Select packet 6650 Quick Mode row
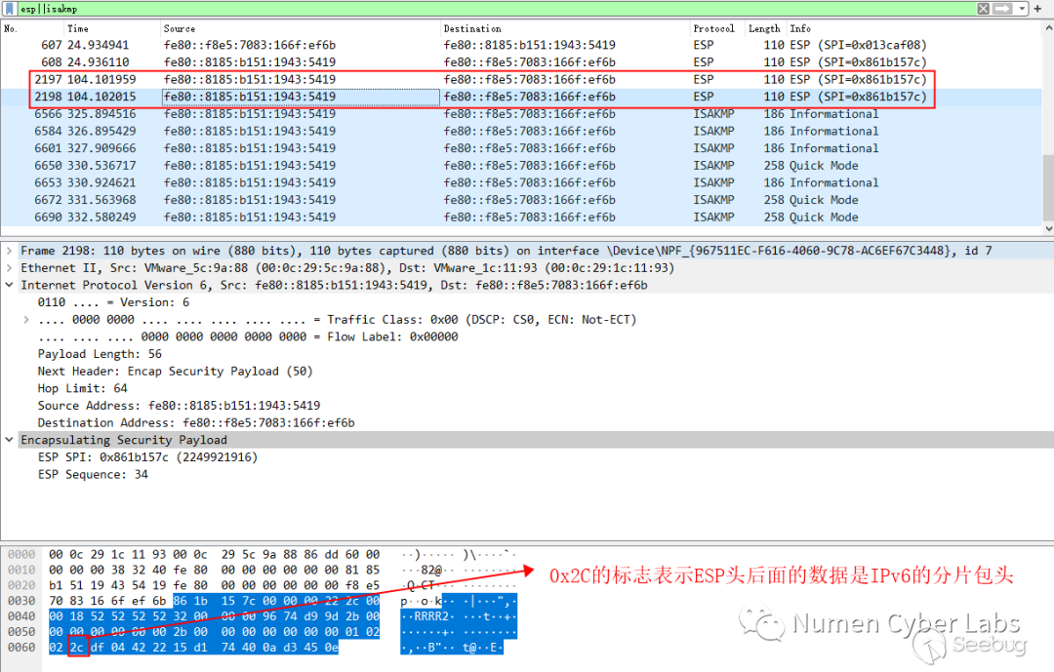 (x=390, y=166)
